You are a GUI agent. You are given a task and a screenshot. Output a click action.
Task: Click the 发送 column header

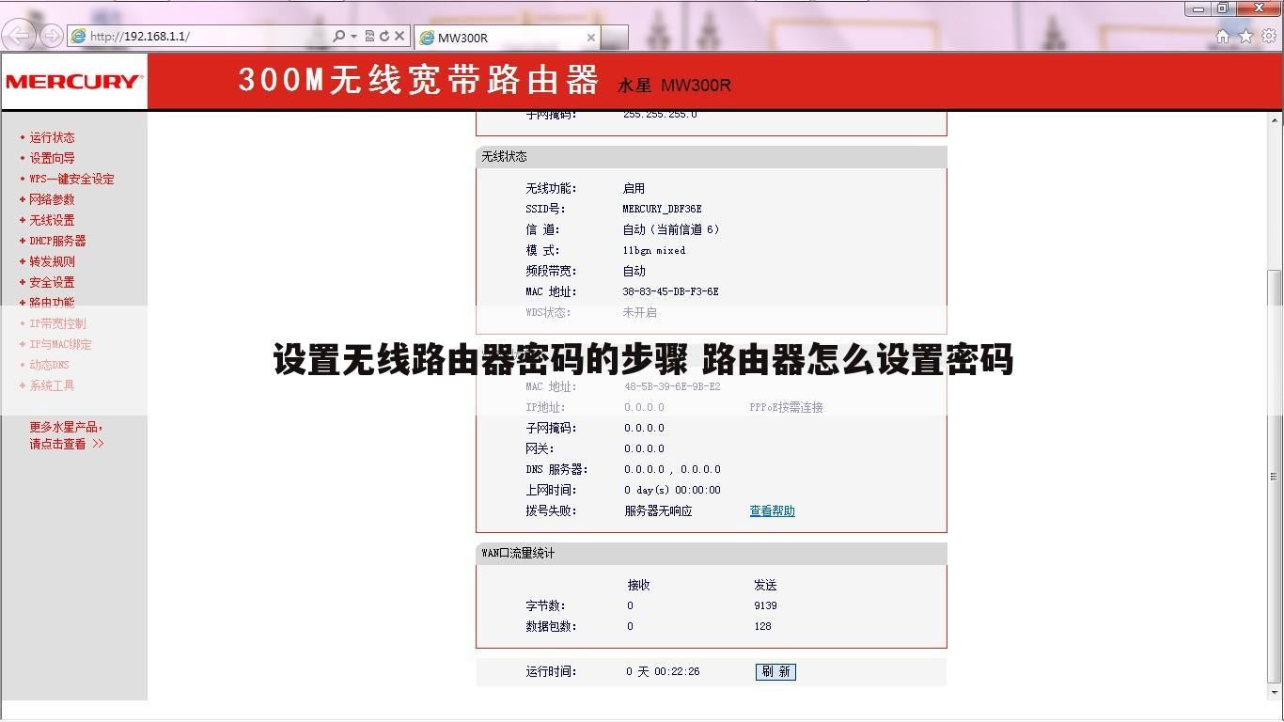click(765, 585)
